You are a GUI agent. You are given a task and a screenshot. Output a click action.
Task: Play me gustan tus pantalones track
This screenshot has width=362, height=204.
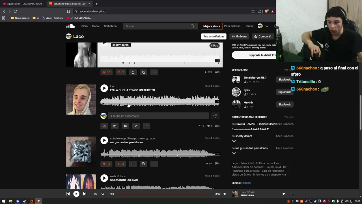[104, 140]
